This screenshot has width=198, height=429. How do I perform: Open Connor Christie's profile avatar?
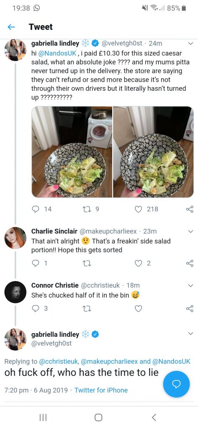(15, 292)
